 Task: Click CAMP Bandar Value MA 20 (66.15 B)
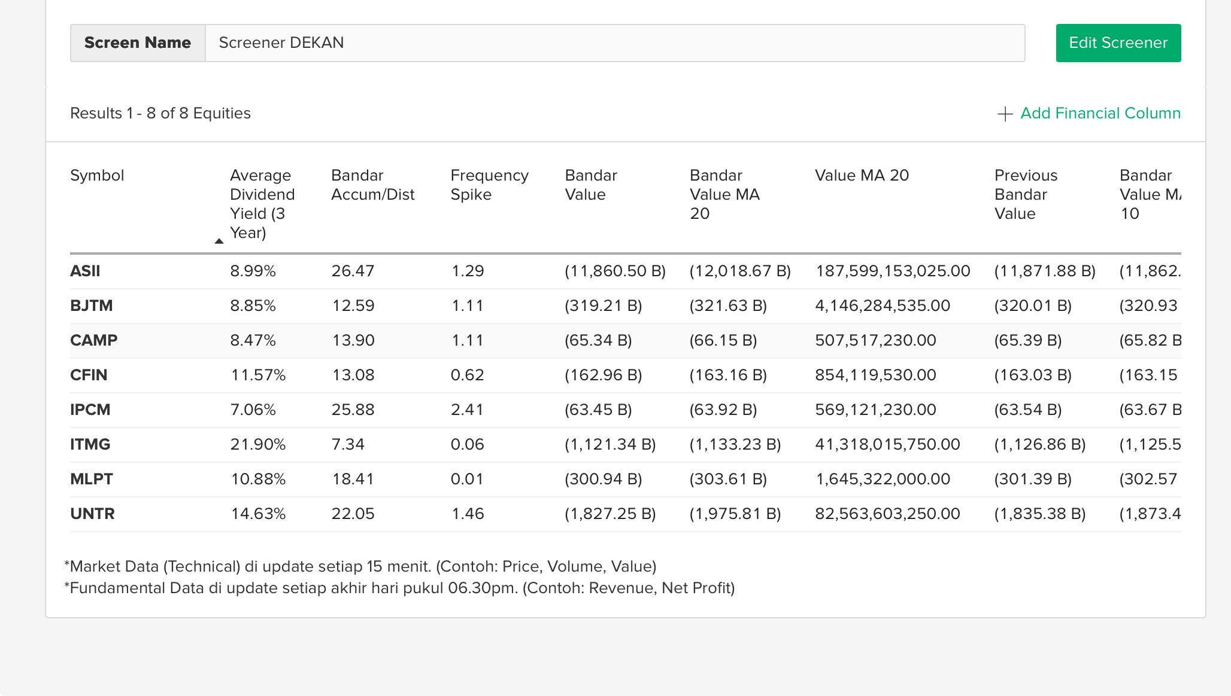[723, 340]
